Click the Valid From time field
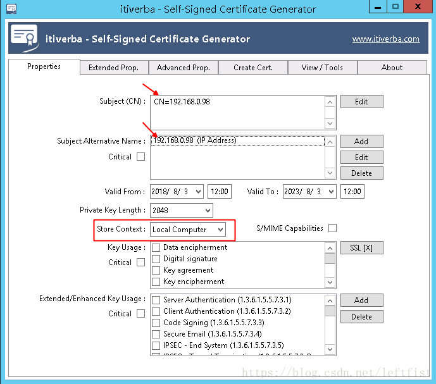The width and height of the screenshot is (436, 384). (x=220, y=192)
